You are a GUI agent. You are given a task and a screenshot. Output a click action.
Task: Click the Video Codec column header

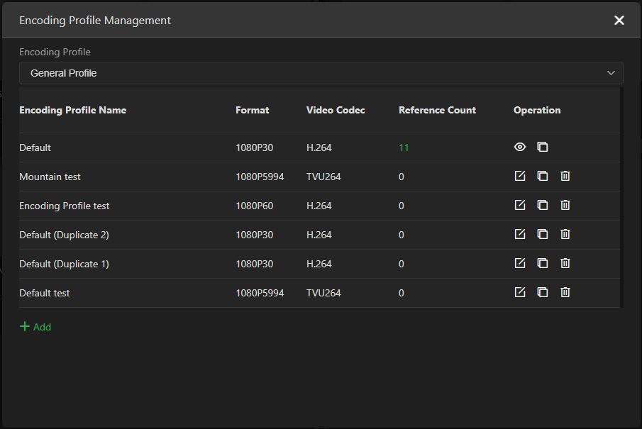coord(336,110)
